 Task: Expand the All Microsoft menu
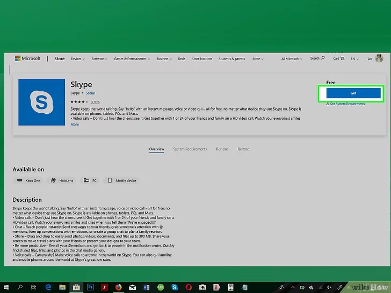tap(292, 59)
